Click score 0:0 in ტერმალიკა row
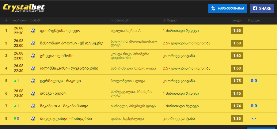The width and height of the screenshot is (277, 129). (254, 81)
